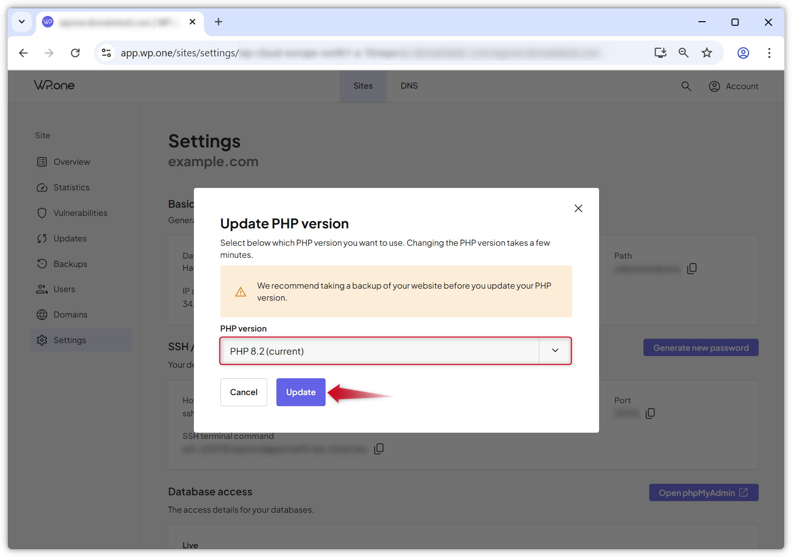Click Generate new password
The height and width of the screenshot is (557, 792).
point(700,347)
